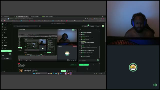Image resolution: width=160 pixels, height=90 pixels.
Task: Copy the token address next to Share
Action: (70, 71)
